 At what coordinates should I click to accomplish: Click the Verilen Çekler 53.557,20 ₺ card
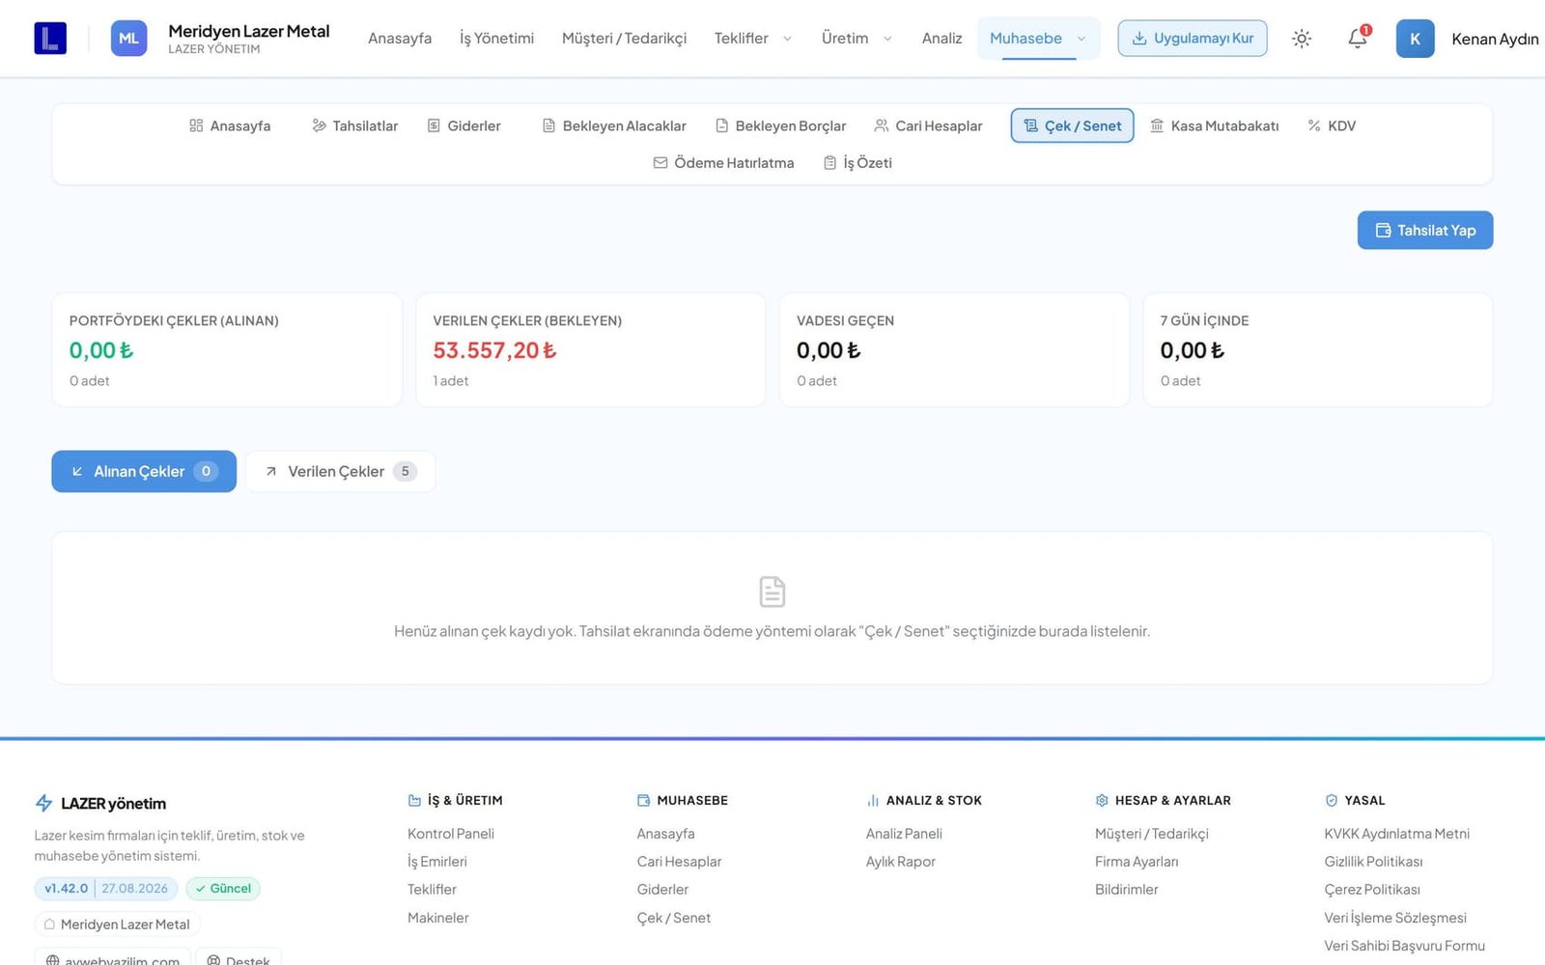[591, 350]
